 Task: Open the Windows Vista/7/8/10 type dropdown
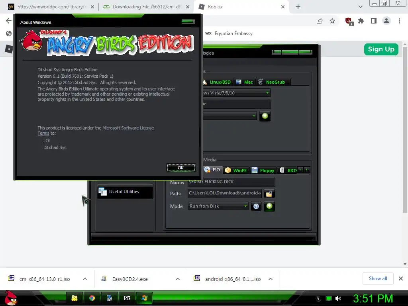pos(236,92)
